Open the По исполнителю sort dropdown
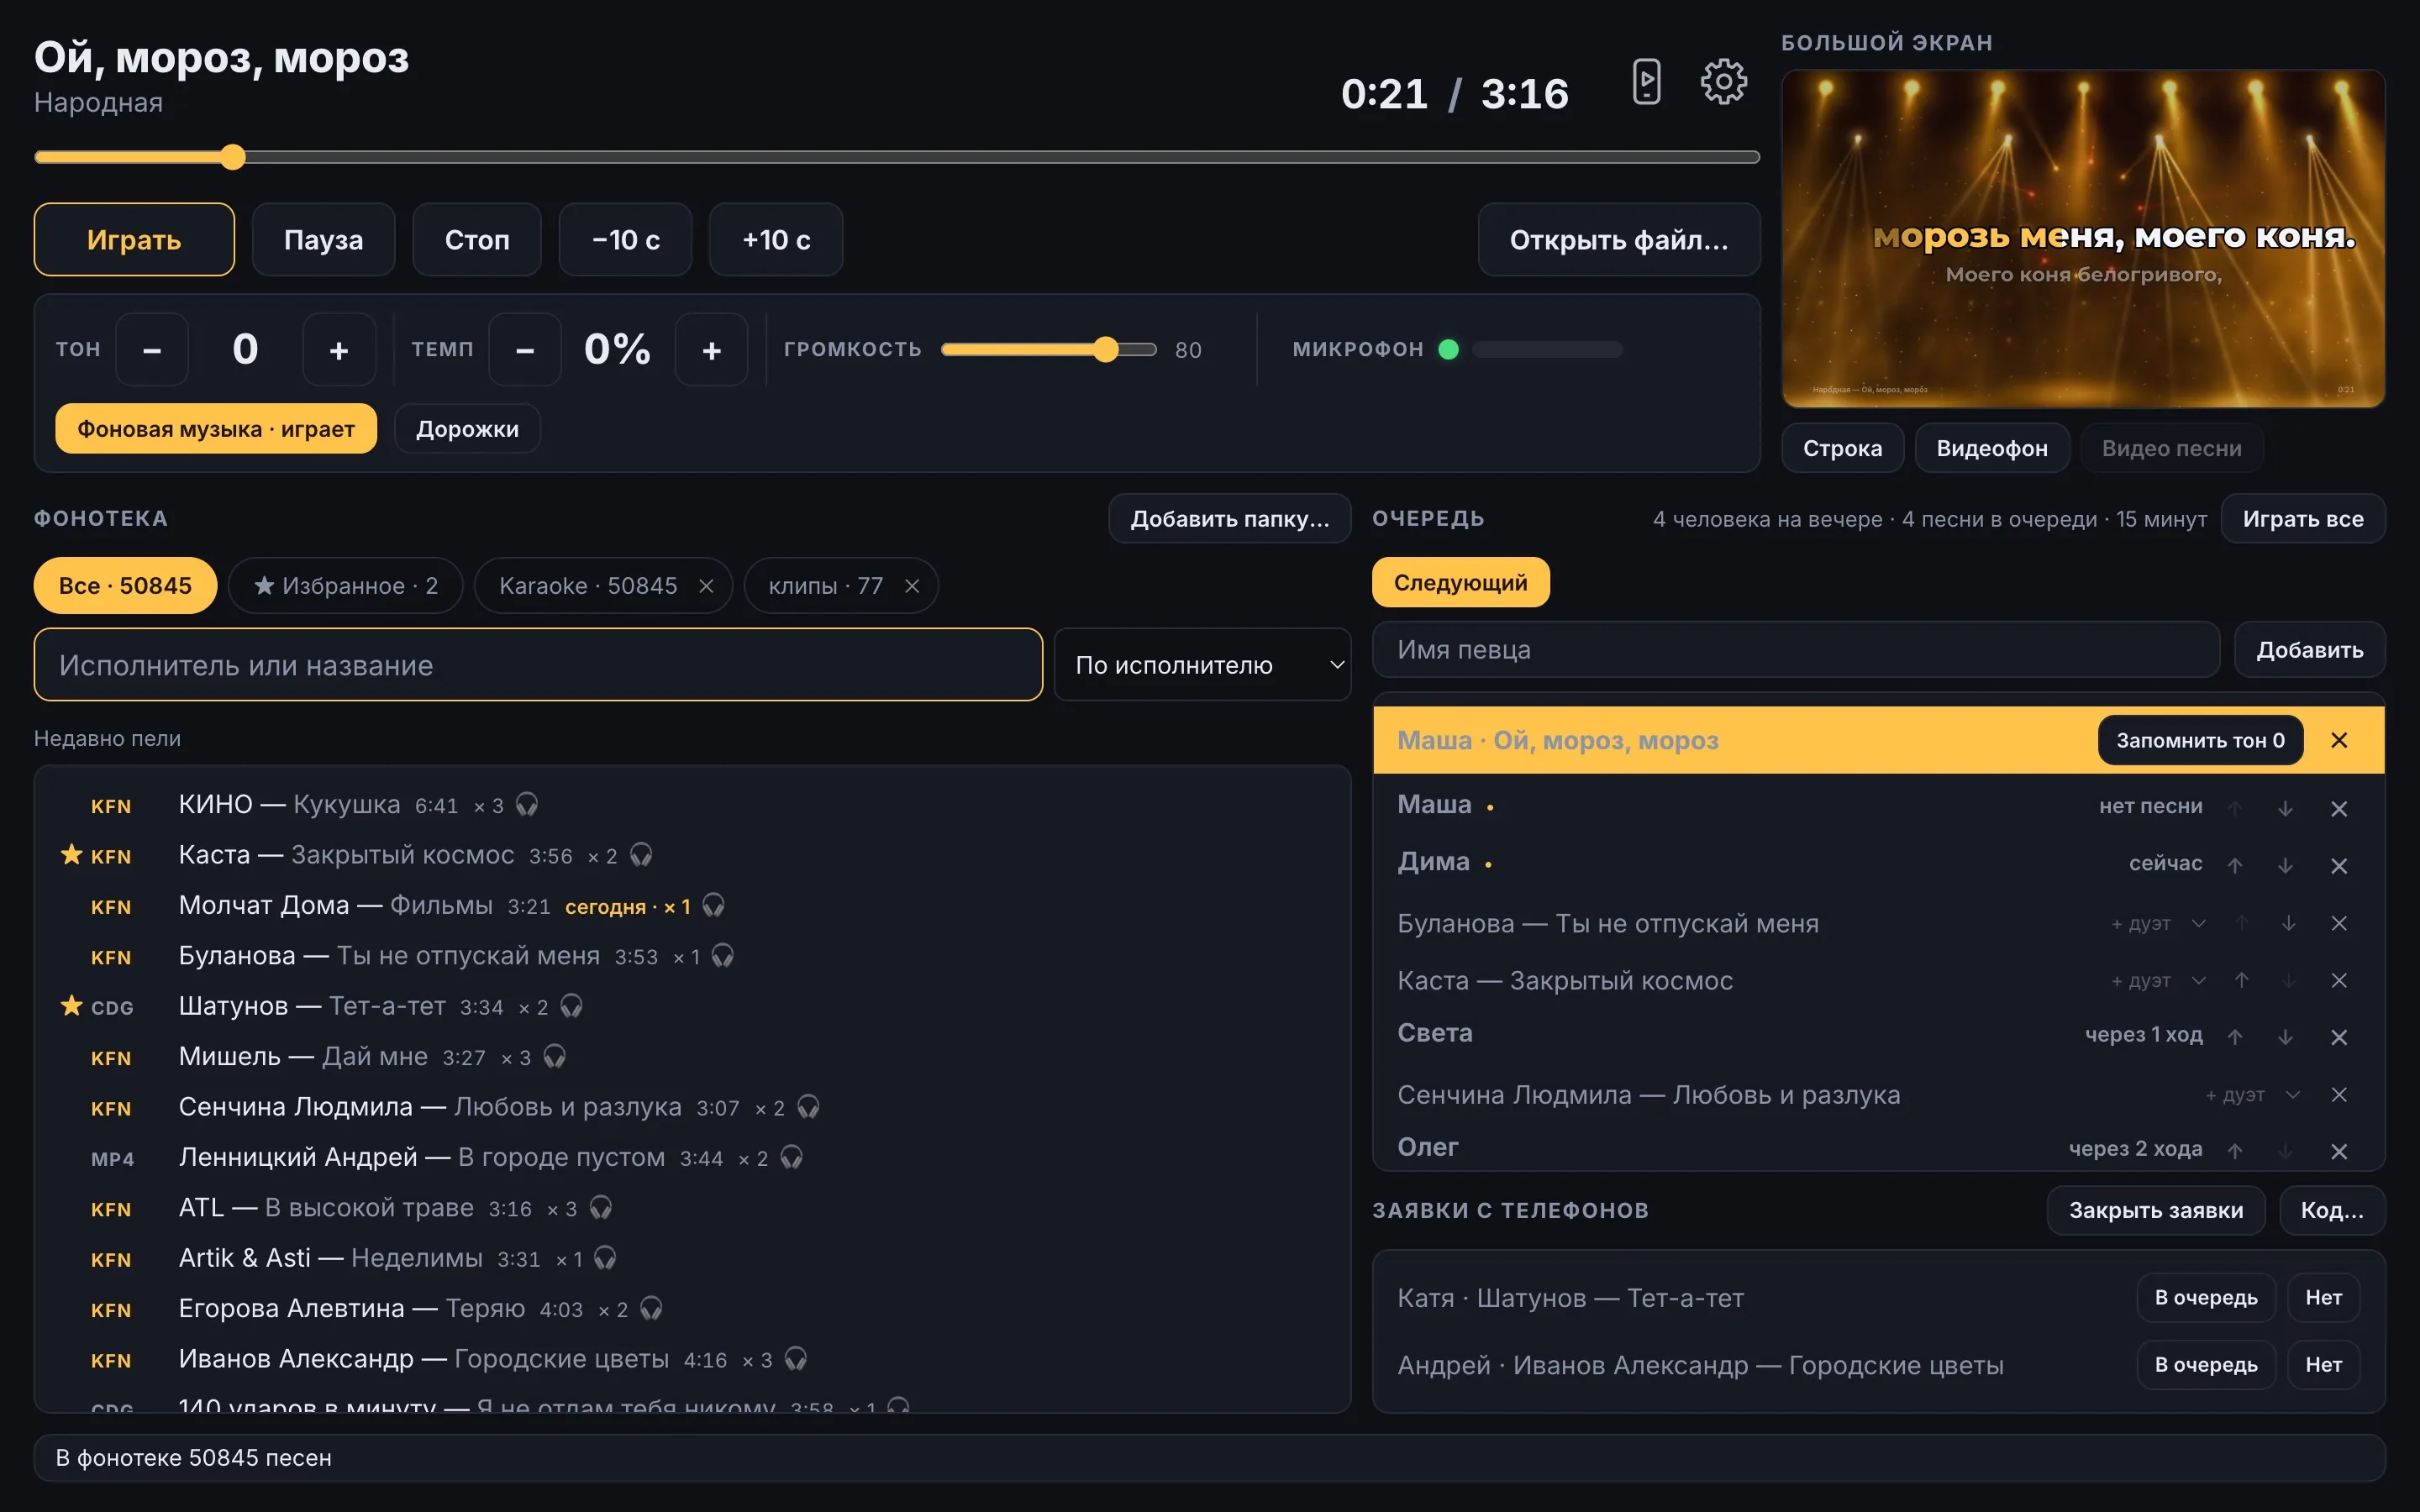The height and width of the screenshot is (1512, 2420). (x=1202, y=665)
